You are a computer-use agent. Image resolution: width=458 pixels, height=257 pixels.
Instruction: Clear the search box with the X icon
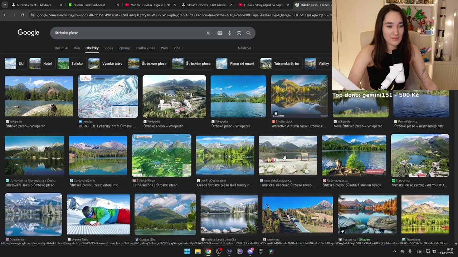[x=208, y=33]
